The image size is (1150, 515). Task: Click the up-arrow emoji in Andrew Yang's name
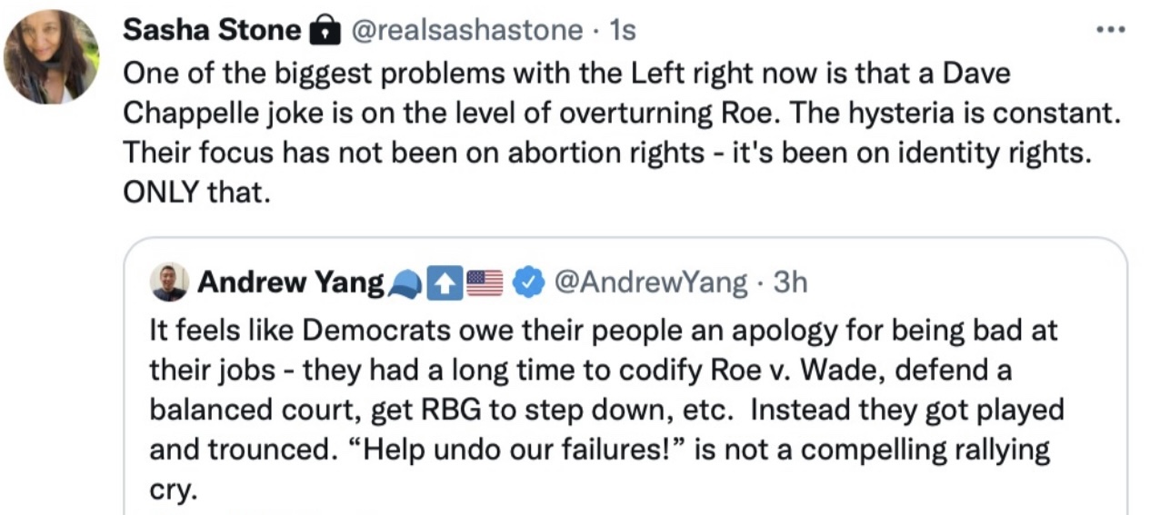point(445,283)
